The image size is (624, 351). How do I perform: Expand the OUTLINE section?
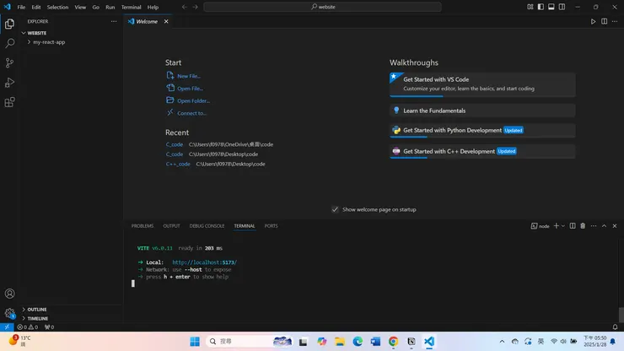36,310
